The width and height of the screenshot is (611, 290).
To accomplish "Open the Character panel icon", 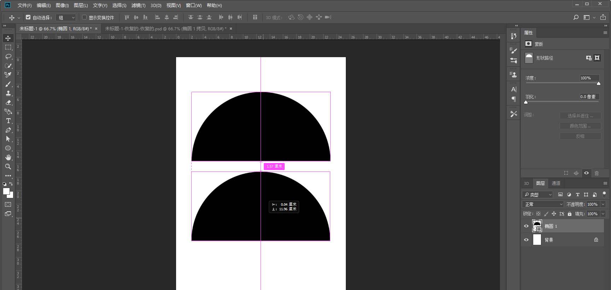I will pyautogui.click(x=513, y=89).
